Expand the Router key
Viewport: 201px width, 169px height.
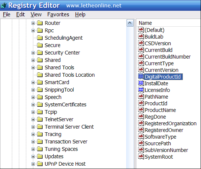point(33,23)
